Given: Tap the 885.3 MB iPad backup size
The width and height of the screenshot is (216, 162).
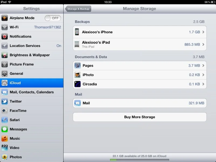Looking at the screenshot, I should (192, 44).
